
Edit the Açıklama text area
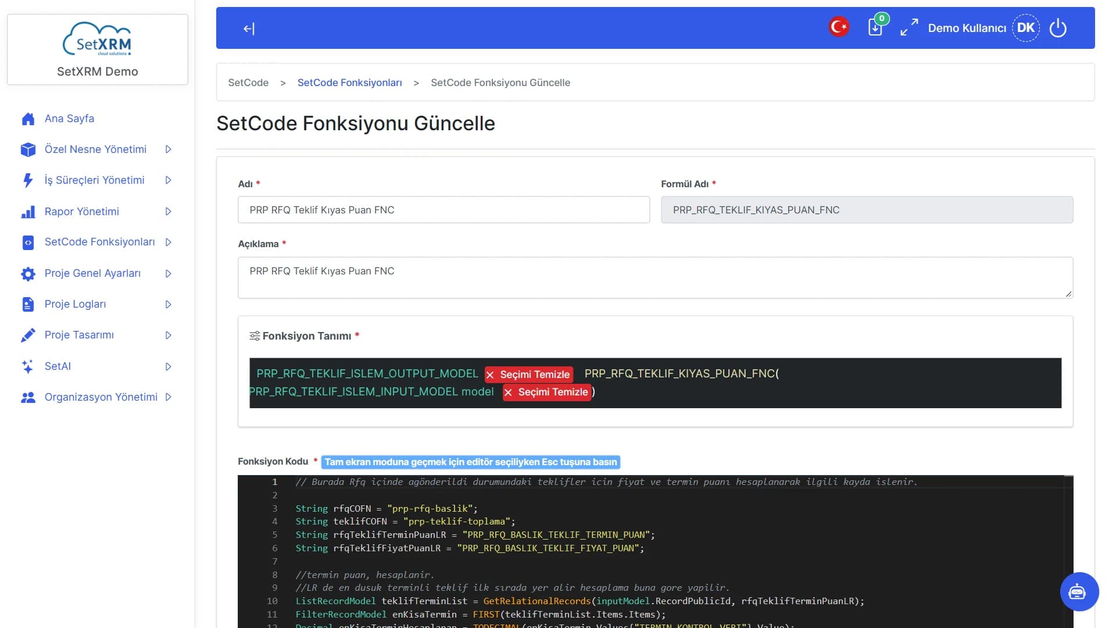[x=655, y=278]
